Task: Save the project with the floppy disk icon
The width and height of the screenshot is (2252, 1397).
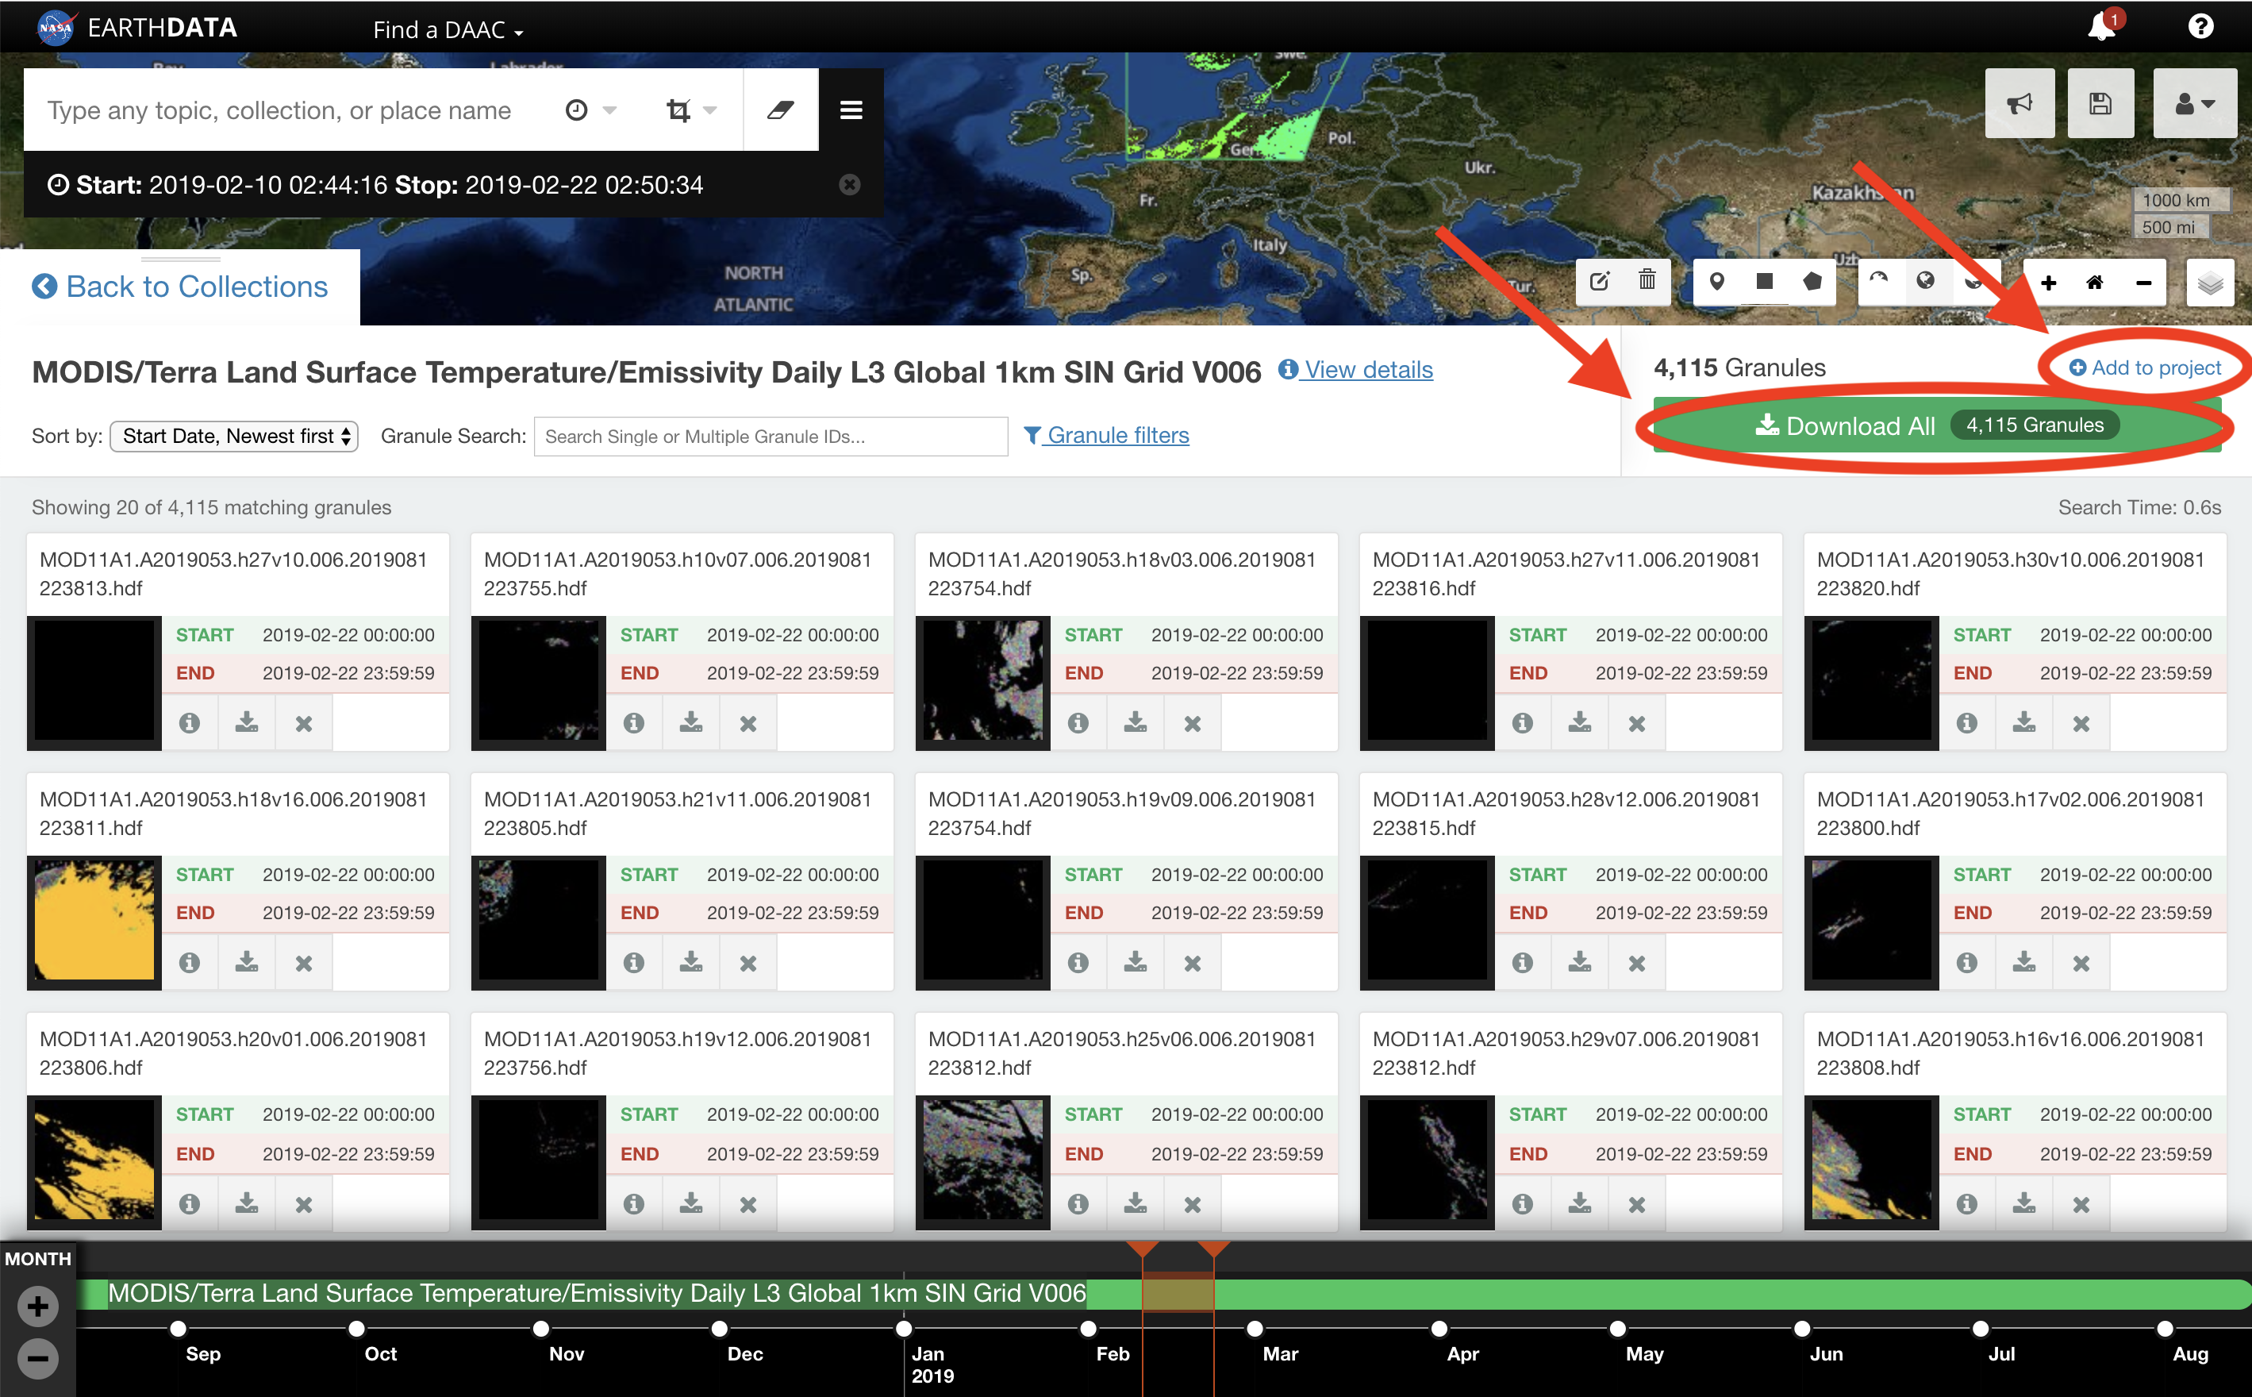Action: (2100, 102)
